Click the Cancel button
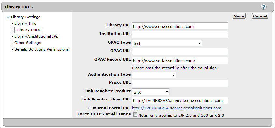Viewport: 275px width, 128px height. click(260, 16)
